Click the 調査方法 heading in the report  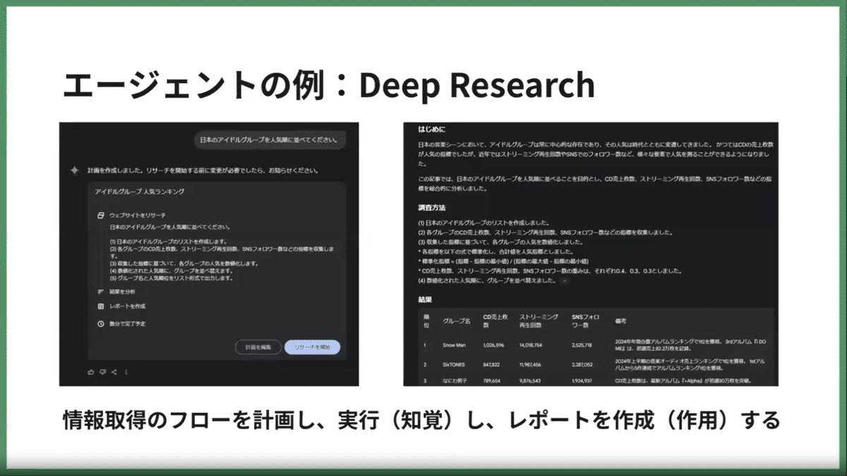(431, 208)
